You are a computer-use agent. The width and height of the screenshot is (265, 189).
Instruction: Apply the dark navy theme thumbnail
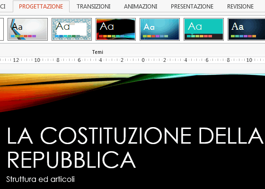(247, 29)
